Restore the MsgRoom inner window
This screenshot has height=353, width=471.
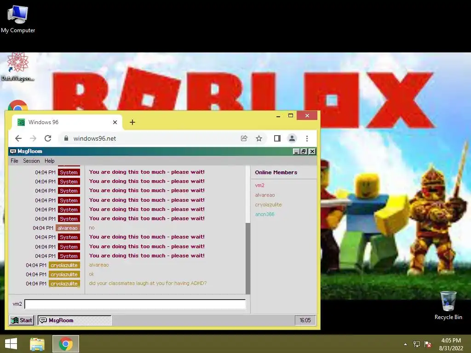tap(304, 152)
